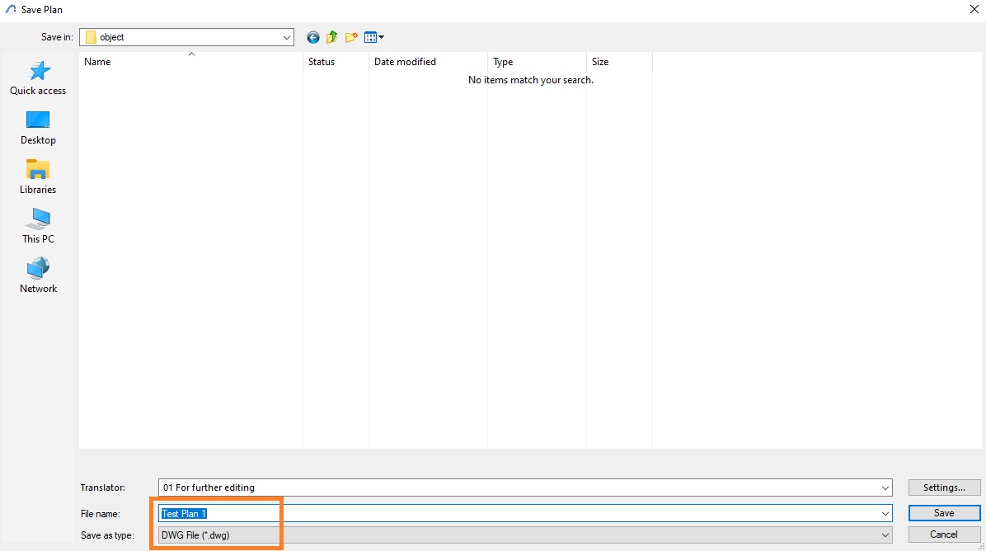This screenshot has height=551, width=986.
Task: Sort the list by Name column
Action: [x=191, y=62]
